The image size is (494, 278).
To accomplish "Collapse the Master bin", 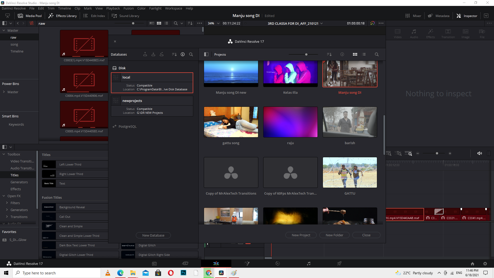I will [x=4, y=30].
